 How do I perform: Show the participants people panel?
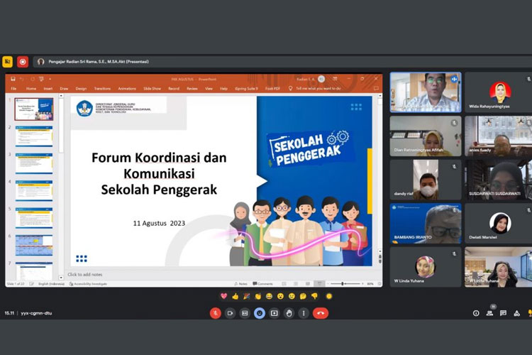[x=489, y=313]
